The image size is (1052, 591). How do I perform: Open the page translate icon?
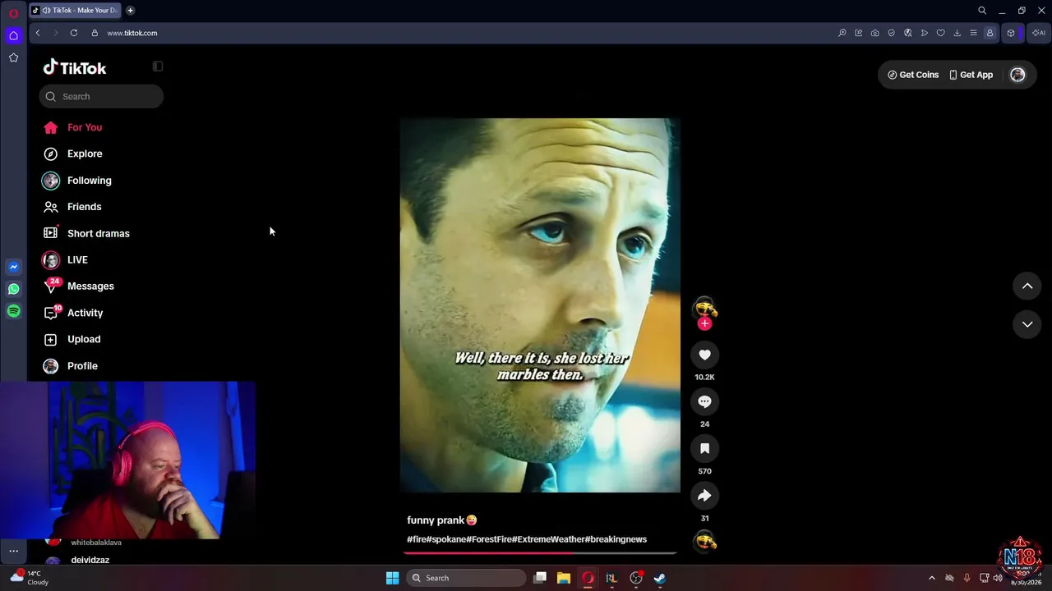pos(908,33)
